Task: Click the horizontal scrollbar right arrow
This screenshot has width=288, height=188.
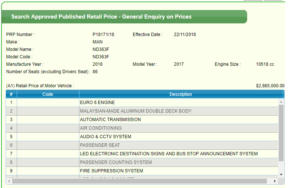Action: (x=275, y=181)
